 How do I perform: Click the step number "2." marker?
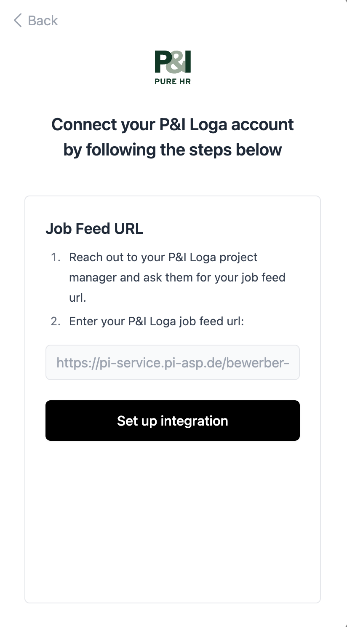click(x=56, y=322)
